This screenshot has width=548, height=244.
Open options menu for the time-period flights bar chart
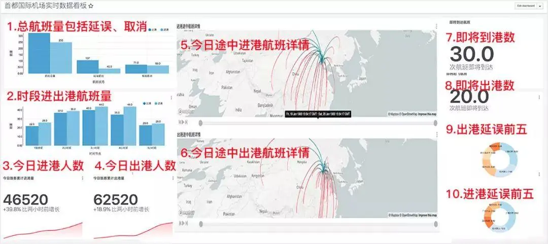171,98
